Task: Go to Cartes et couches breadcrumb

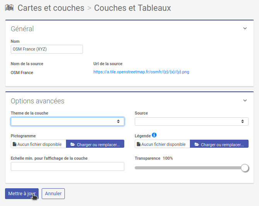Action: click(51, 8)
